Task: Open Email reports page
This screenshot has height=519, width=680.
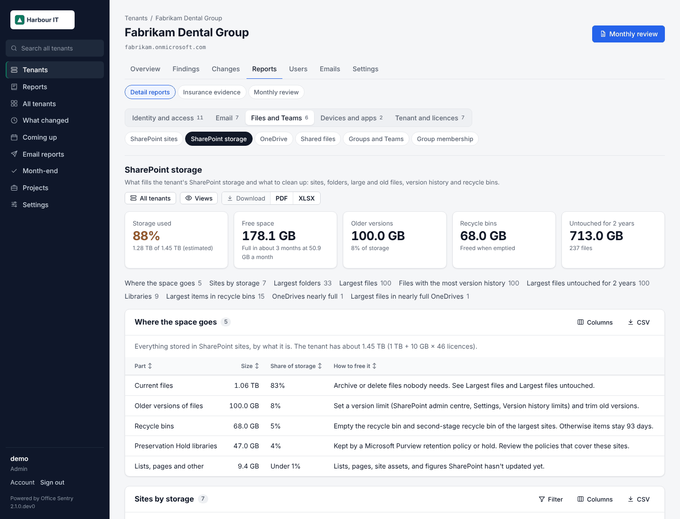Action: (x=55, y=154)
